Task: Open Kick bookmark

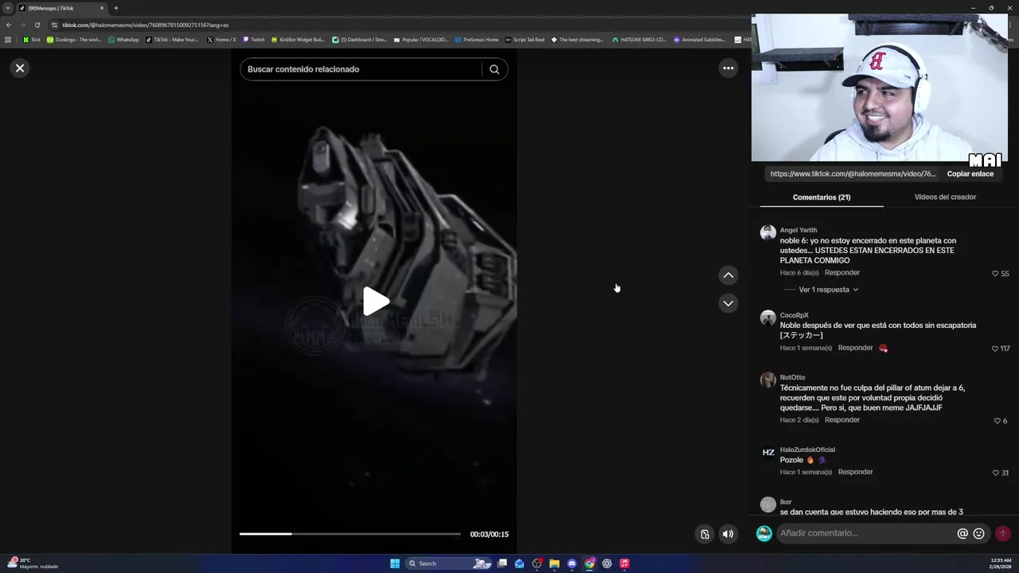Action: (x=32, y=40)
